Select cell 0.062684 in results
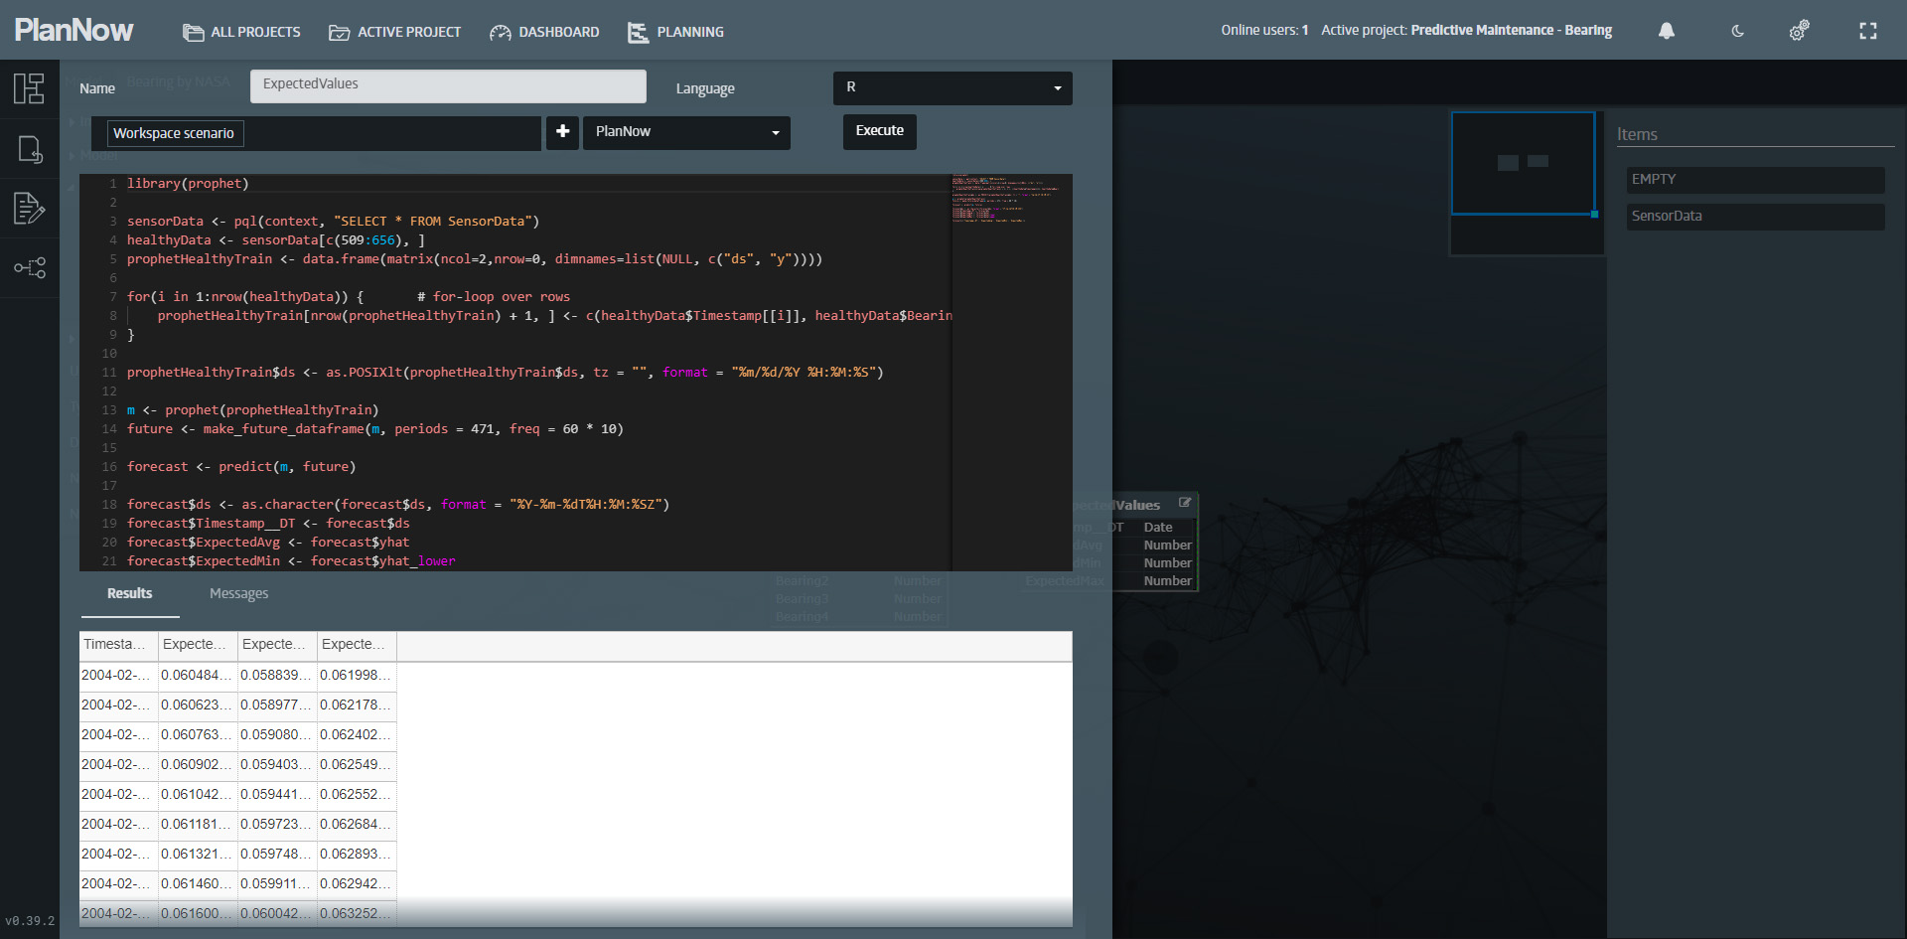Screen dimensions: 1907x939 357,825
